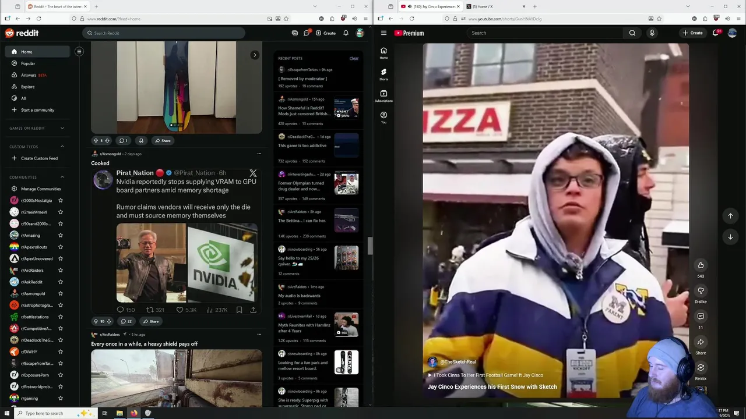746x419 pixels.
Task: Favorite r/gaming with star
Action: point(60,398)
